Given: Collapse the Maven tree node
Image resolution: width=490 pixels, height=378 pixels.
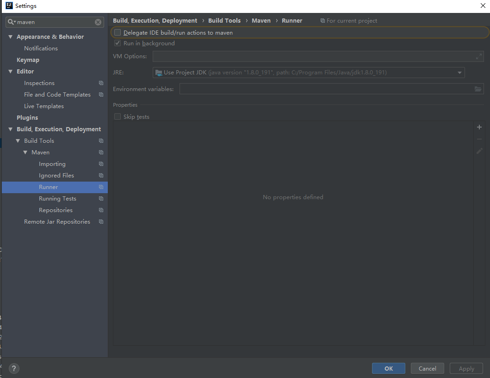Looking at the screenshot, I should pyautogui.click(x=25, y=152).
